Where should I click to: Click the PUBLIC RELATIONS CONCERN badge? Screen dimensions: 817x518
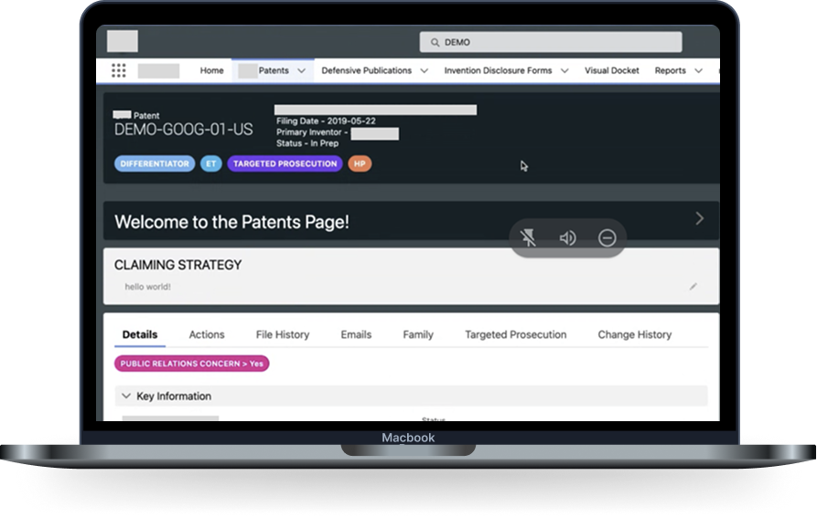click(192, 364)
